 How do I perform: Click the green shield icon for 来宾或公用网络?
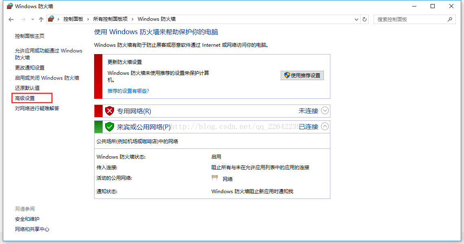pyautogui.click(x=109, y=126)
